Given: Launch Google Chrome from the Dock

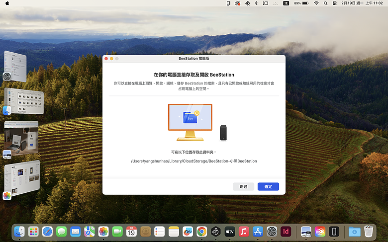Looking at the screenshot, I should 201,232.
